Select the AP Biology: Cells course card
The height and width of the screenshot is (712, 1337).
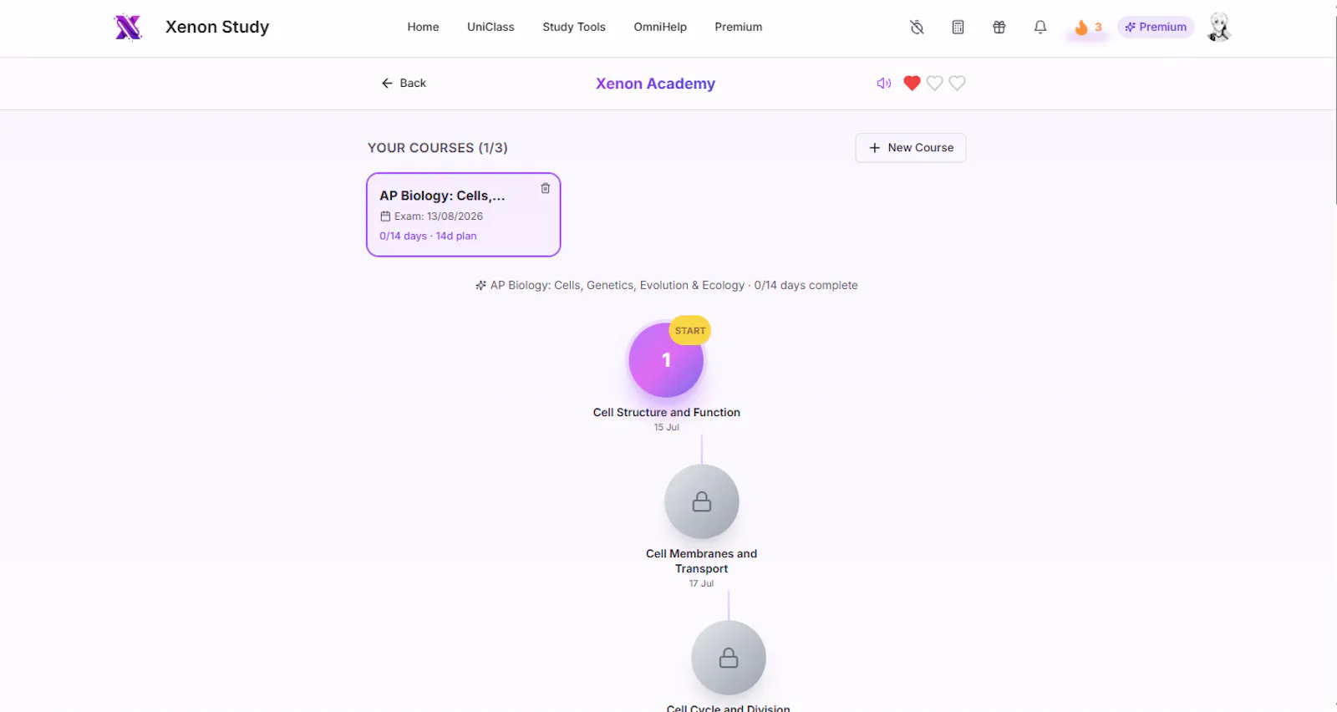pos(463,215)
